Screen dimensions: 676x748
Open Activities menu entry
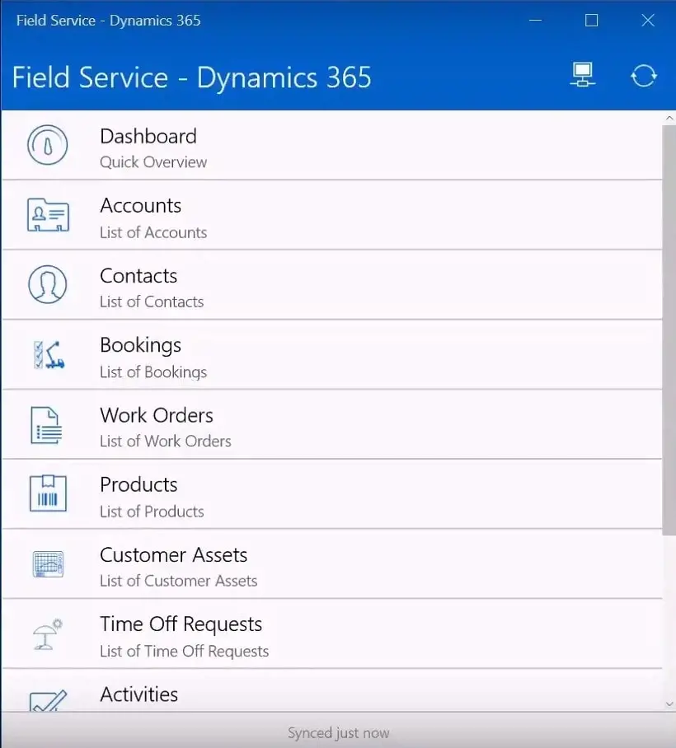point(331,691)
